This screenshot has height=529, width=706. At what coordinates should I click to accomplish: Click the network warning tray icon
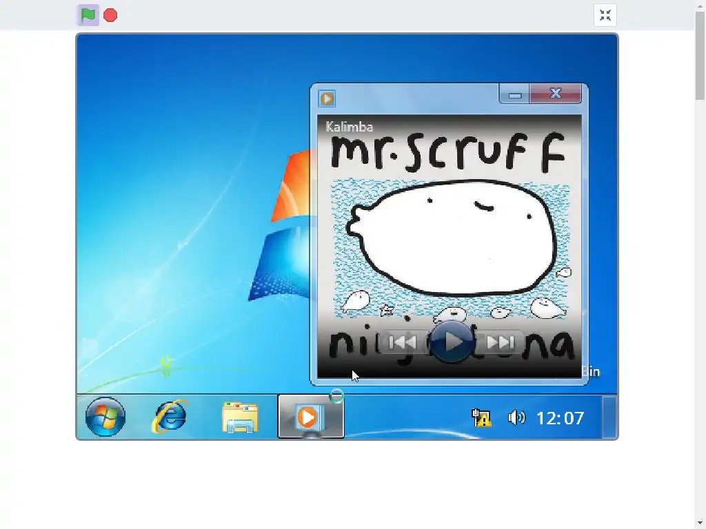point(481,418)
